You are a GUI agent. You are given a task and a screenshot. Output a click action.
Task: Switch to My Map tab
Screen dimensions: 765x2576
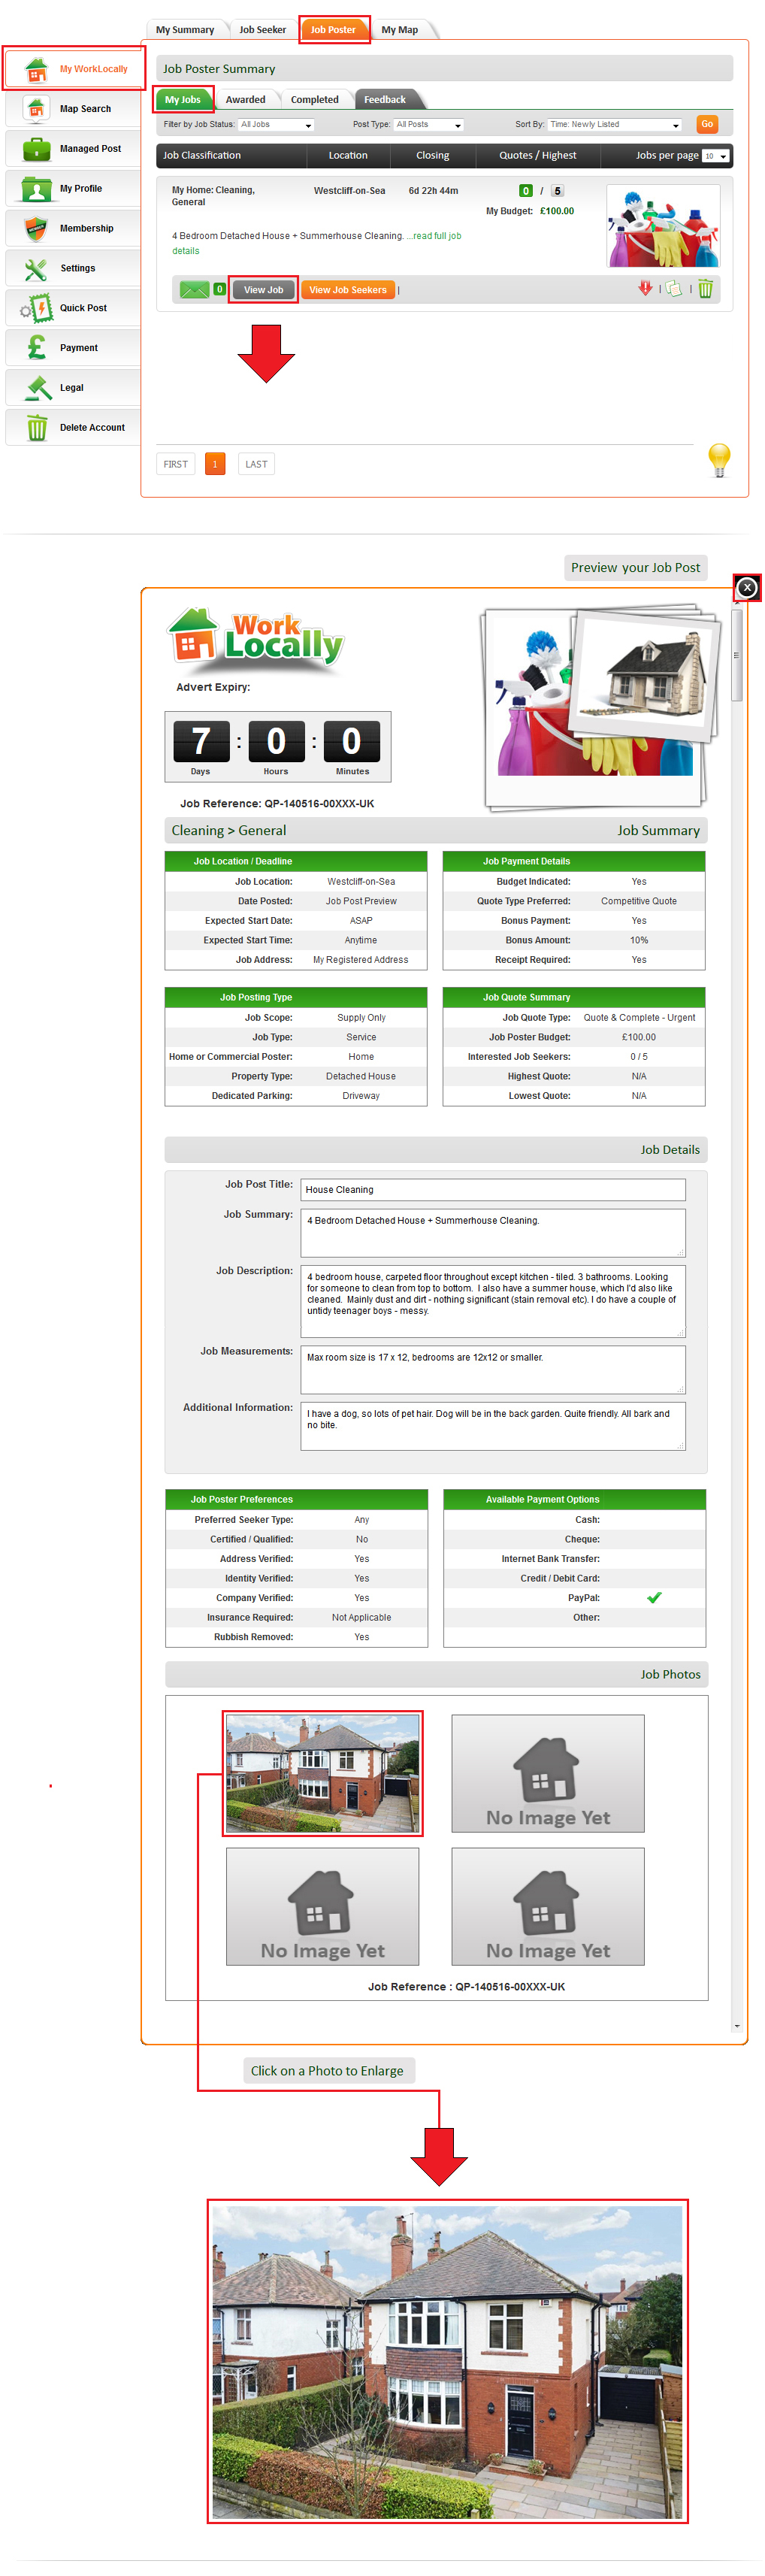pyautogui.click(x=400, y=30)
